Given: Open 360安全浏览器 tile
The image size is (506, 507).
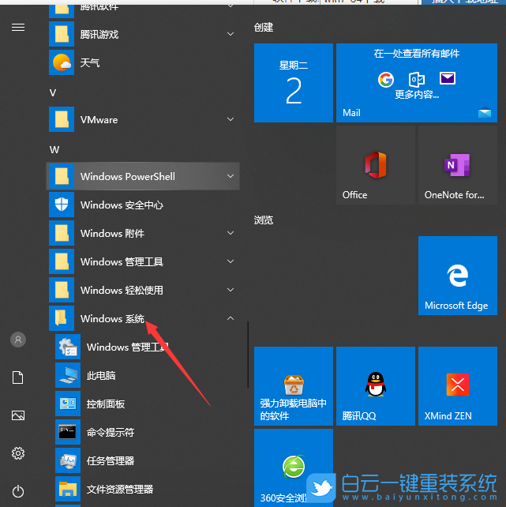Looking at the screenshot, I should [294, 468].
